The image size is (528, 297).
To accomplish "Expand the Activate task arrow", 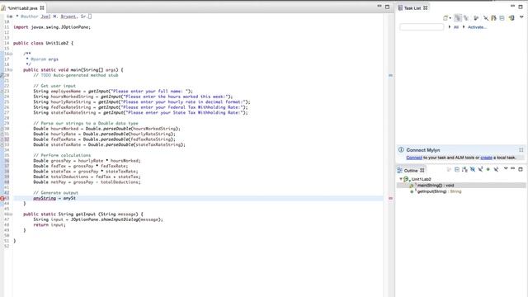I will point(464,27).
